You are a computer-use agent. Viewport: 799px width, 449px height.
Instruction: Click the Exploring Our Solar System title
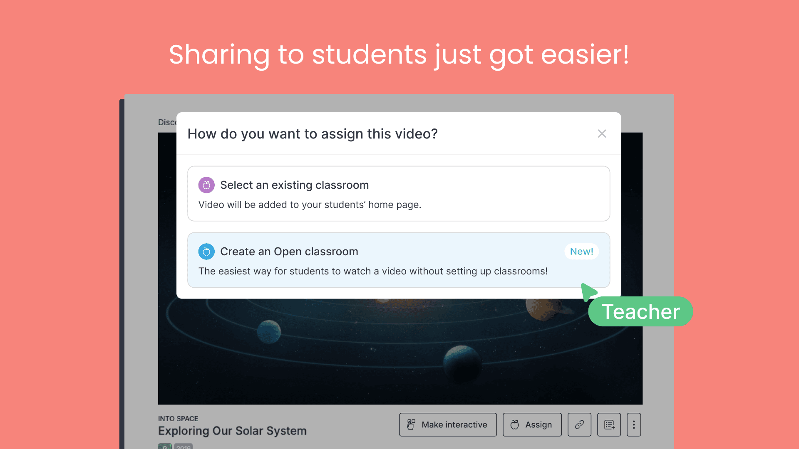(x=232, y=431)
